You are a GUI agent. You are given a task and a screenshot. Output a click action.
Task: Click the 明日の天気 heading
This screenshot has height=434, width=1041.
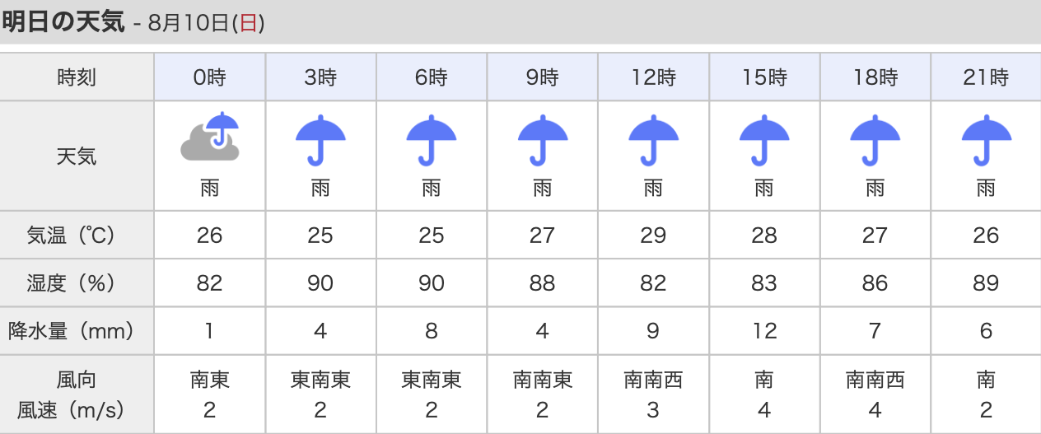[x=63, y=22]
